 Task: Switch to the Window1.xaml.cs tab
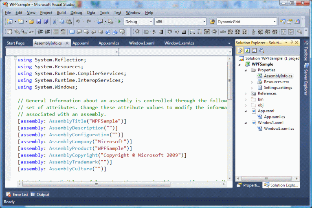pyautogui.click(x=179, y=43)
